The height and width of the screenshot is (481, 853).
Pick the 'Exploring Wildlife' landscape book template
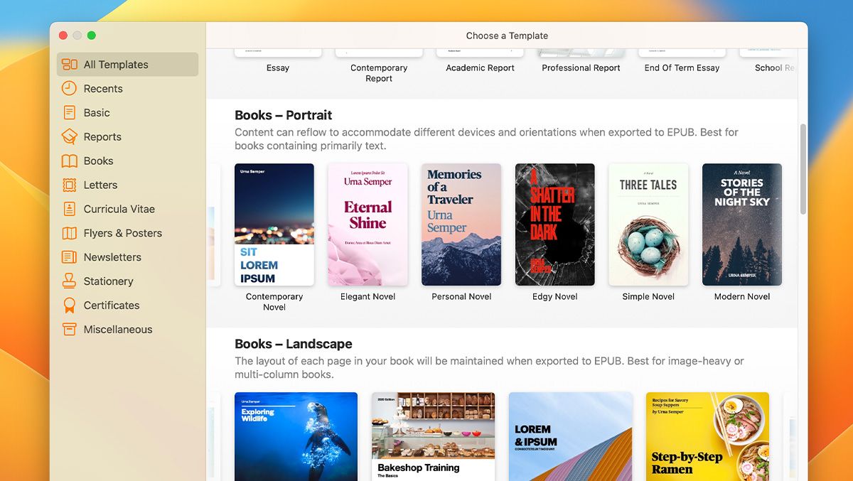[296, 436]
